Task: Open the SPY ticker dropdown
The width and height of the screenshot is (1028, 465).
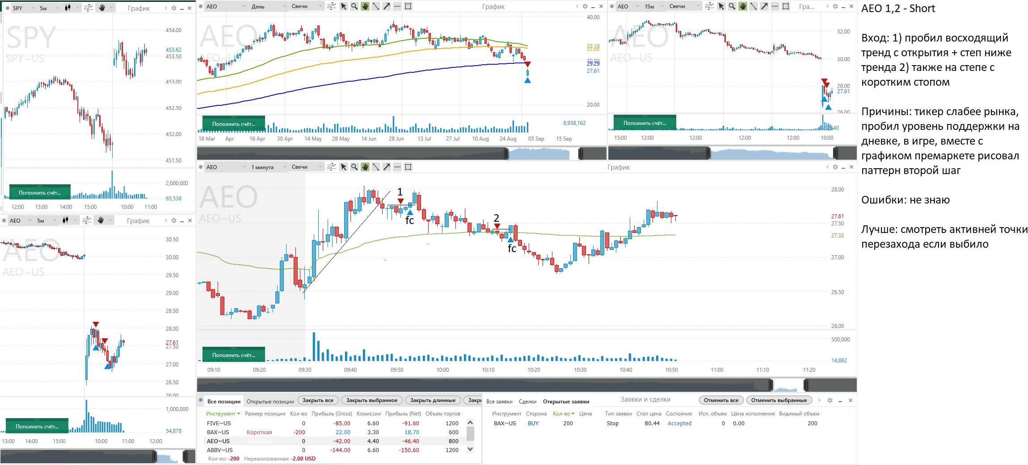Action: [x=23, y=8]
